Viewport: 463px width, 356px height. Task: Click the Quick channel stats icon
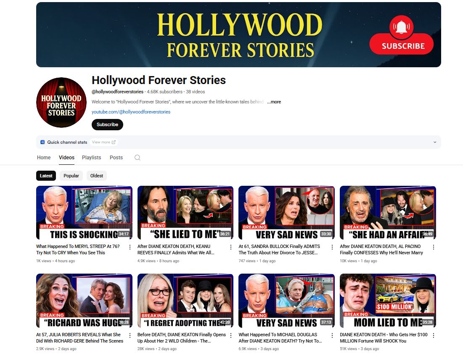pos(42,142)
